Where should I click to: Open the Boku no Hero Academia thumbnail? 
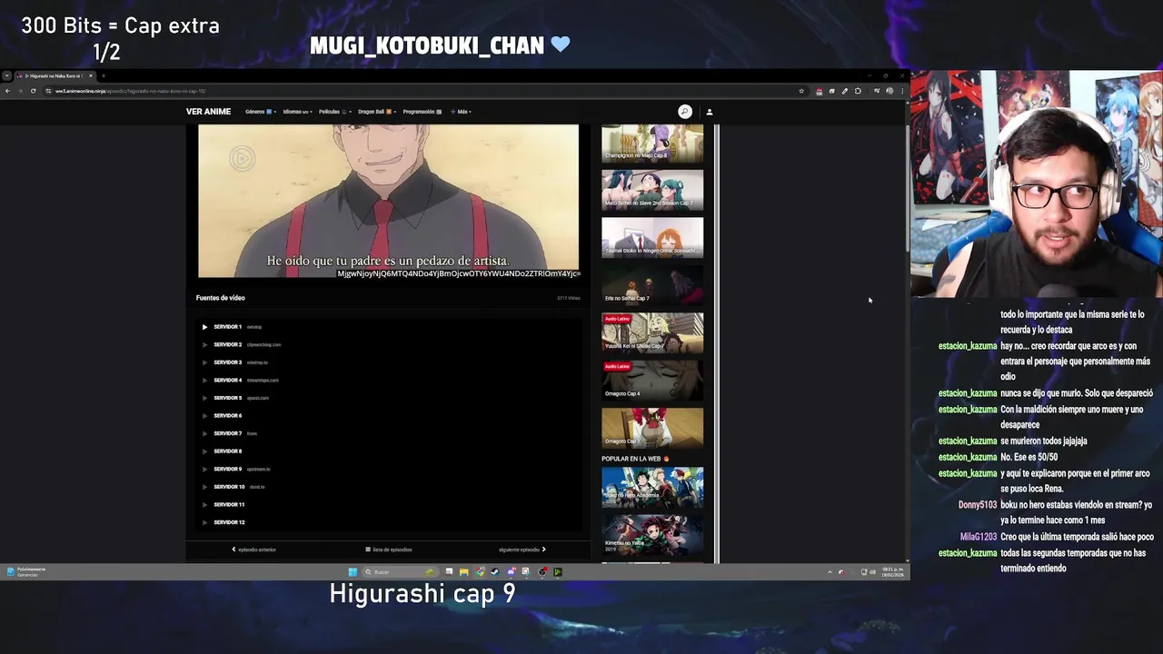pos(652,487)
